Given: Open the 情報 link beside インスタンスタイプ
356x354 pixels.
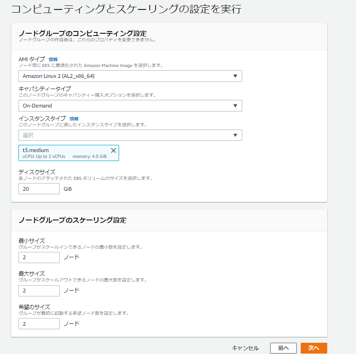Looking at the screenshot, I should pyautogui.click(x=74, y=119).
